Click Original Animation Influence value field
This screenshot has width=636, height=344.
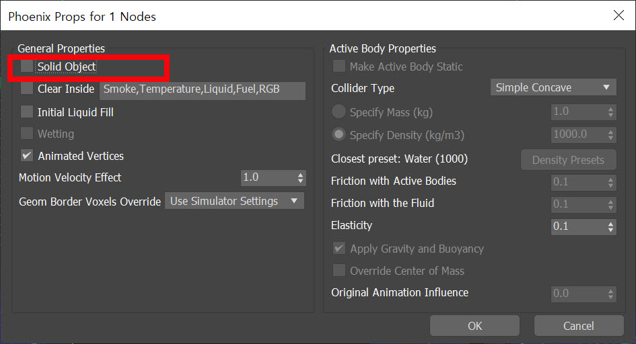point(579,294)
